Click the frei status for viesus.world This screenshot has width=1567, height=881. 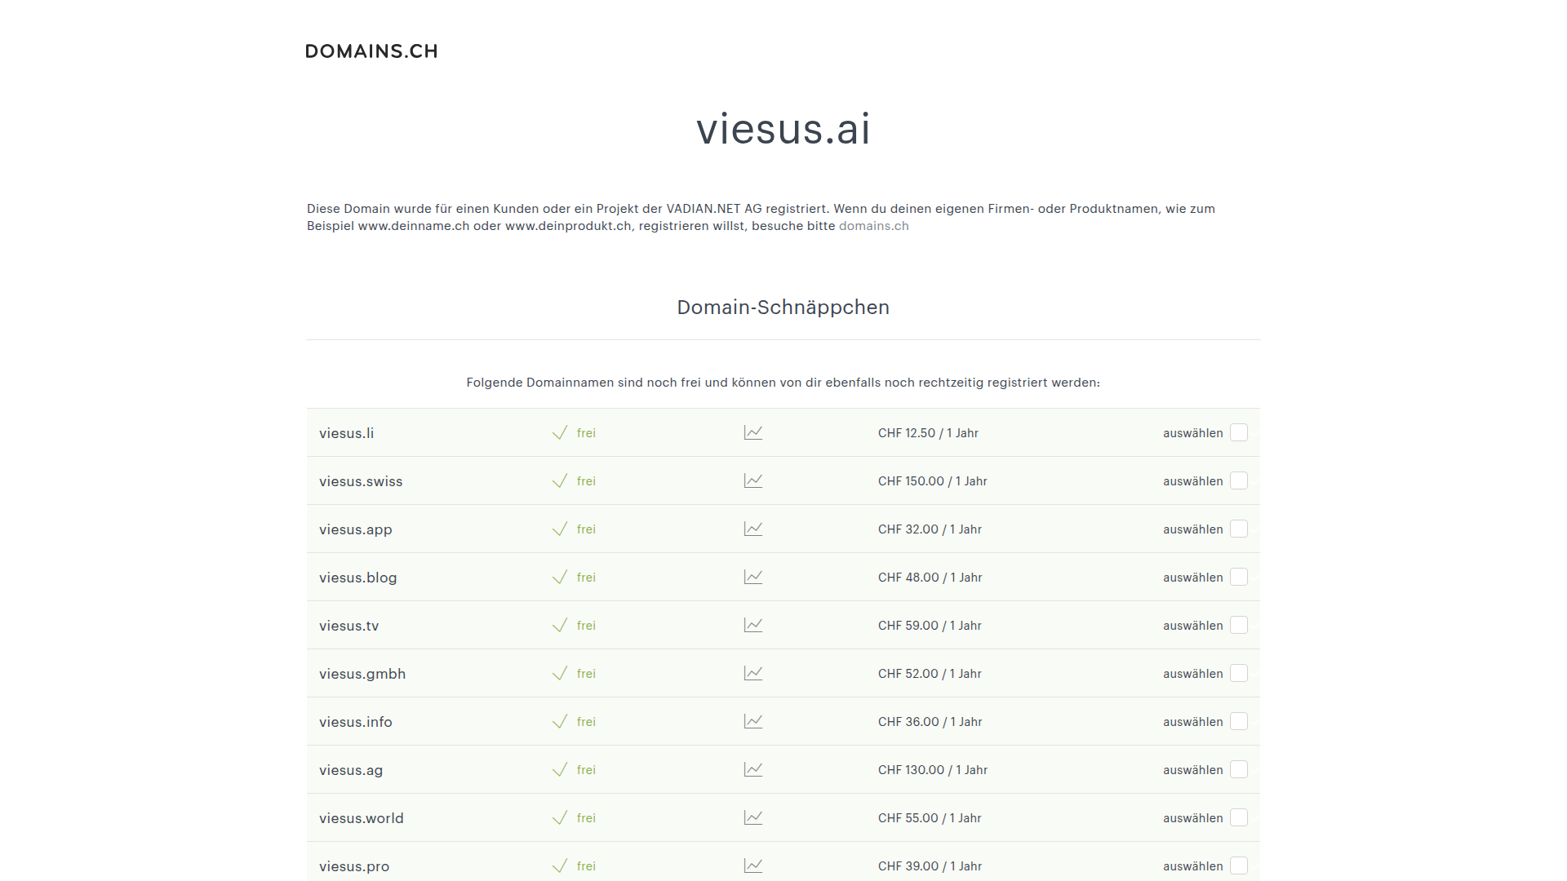pyautogui.click(x=586, y=818)
